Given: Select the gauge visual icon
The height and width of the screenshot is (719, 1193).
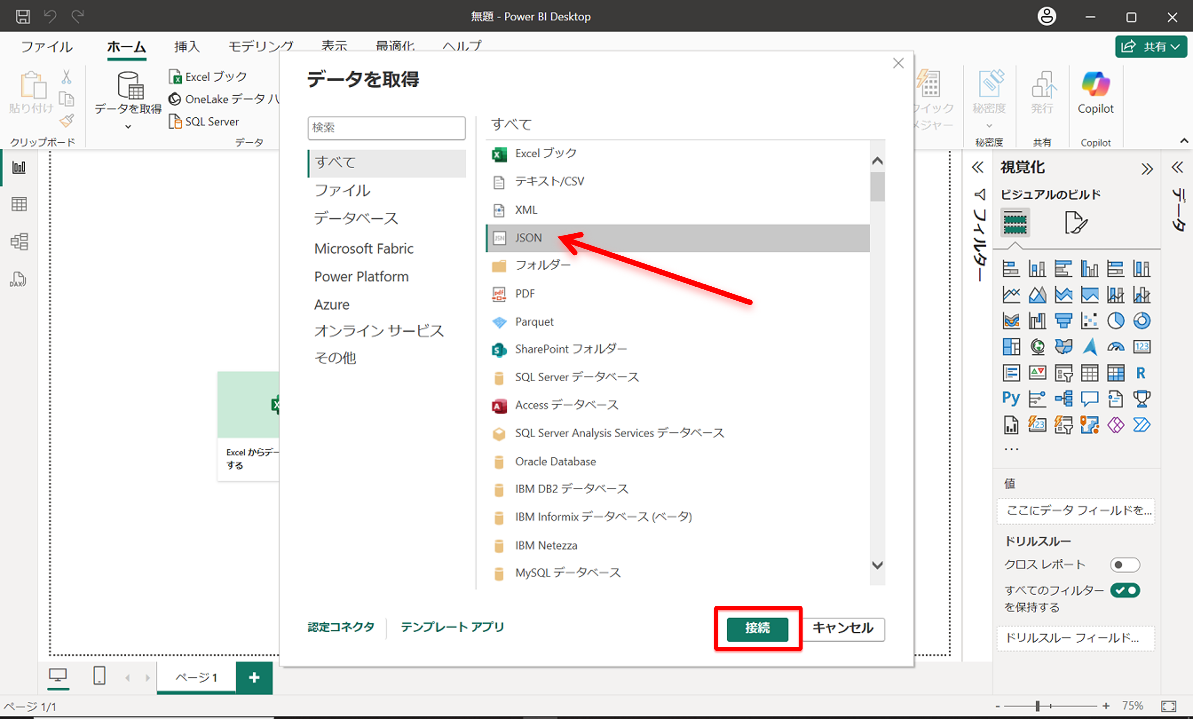Looking at the screenshot, I should (1116, 347).
